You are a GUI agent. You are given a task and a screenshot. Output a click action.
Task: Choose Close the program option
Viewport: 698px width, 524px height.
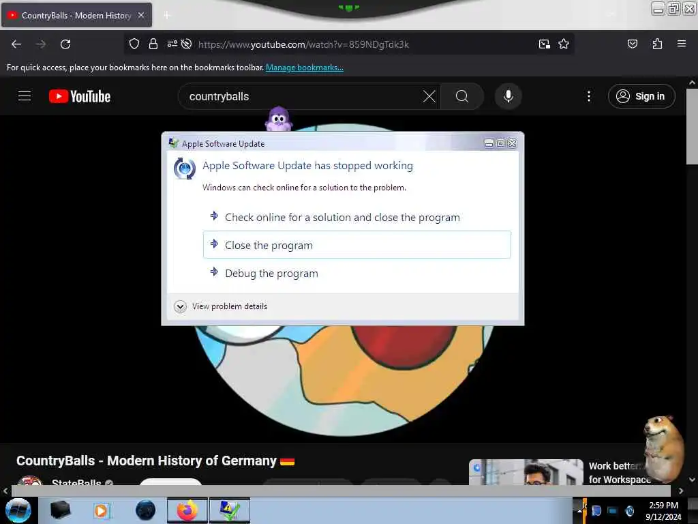point(356,245)
